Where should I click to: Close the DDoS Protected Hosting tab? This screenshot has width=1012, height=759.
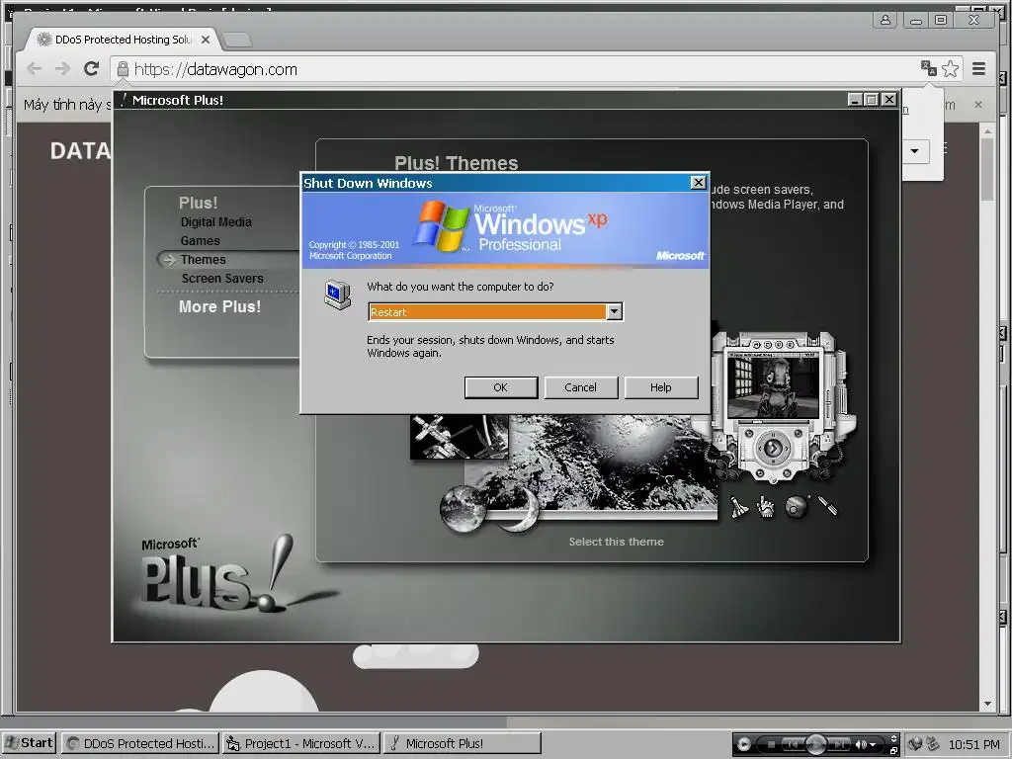pos(206,40)
